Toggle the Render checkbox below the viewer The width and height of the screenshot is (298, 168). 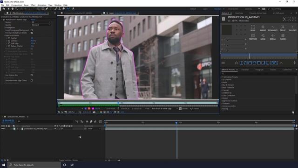(x=180, y=109)
